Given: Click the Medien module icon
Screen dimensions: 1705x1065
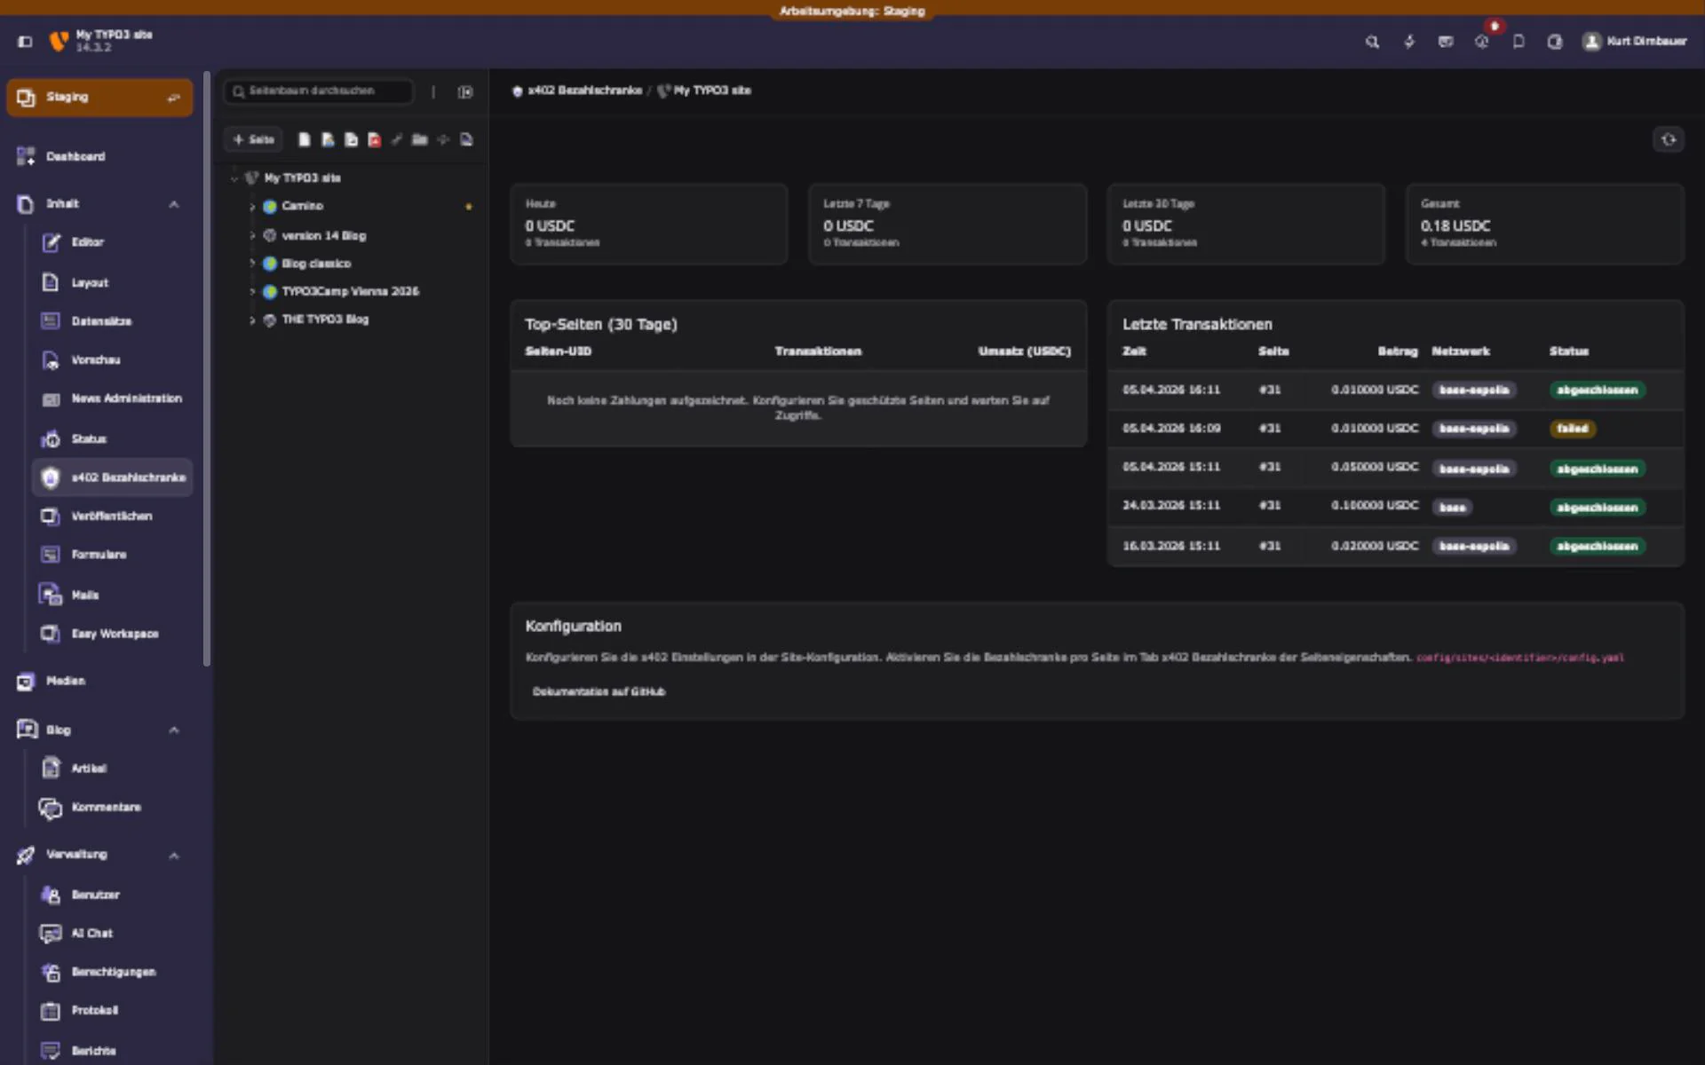Looking at the screenshot, I should point(26,682).
